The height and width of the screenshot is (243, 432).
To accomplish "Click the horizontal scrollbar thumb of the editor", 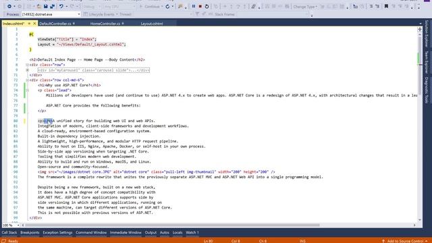I will [x=172, y=225].
